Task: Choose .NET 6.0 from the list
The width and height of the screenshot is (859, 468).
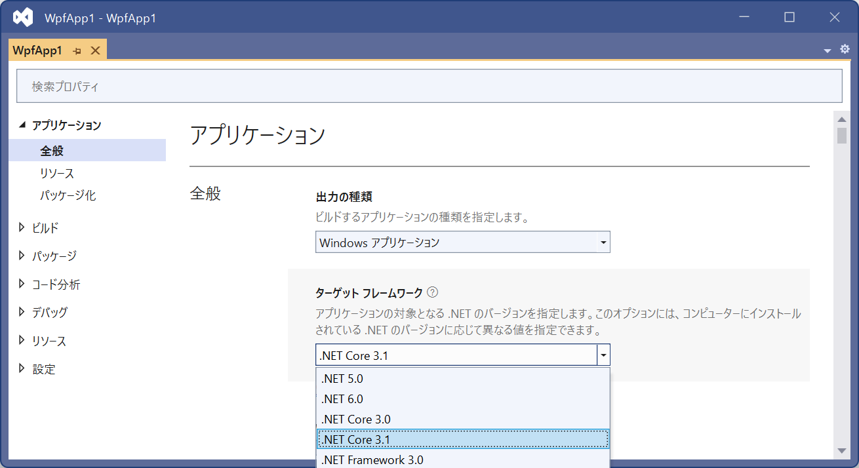Action: pyautogui.click(x=463, y=399)
